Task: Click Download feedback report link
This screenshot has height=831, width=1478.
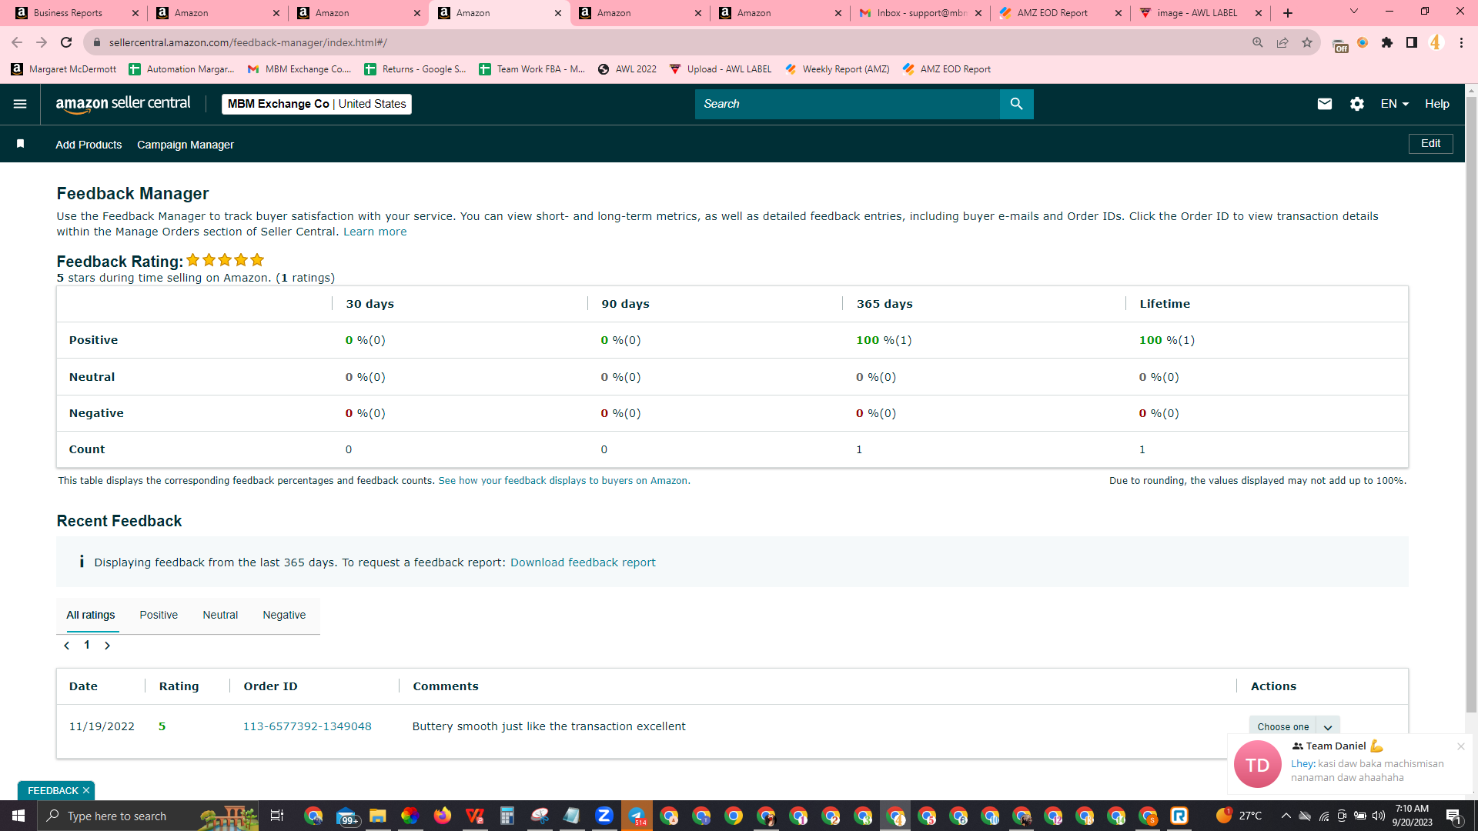Action: (x=583, y=562)
